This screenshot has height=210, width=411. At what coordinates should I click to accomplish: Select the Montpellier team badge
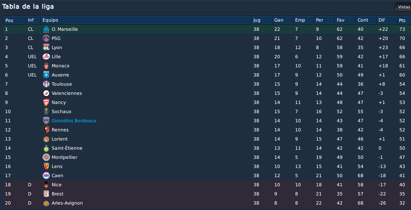click(x=46, y=158)
